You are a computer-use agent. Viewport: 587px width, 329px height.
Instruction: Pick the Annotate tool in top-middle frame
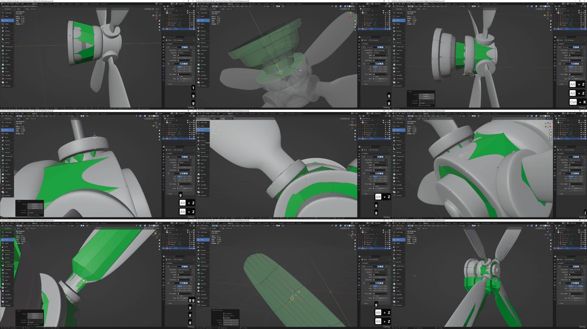(x=203, y=35)
